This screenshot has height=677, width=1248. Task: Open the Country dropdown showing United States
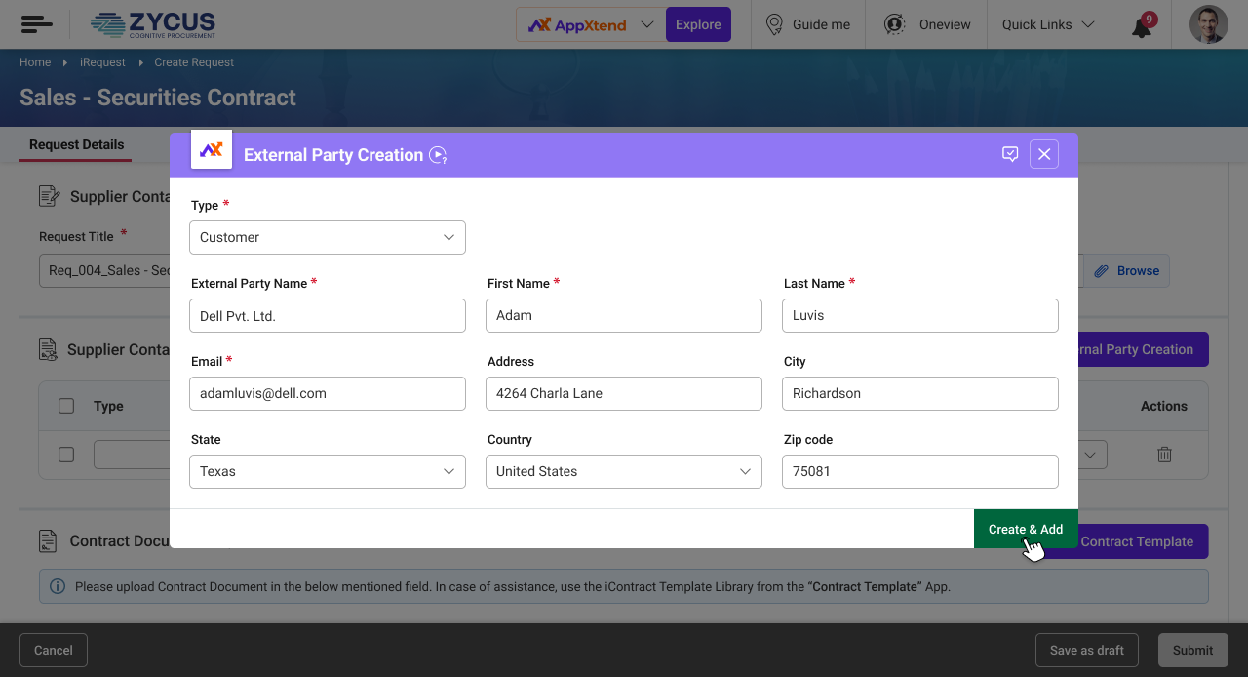point(624,471)
